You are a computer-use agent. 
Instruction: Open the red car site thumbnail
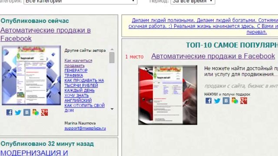click(168, 95)
